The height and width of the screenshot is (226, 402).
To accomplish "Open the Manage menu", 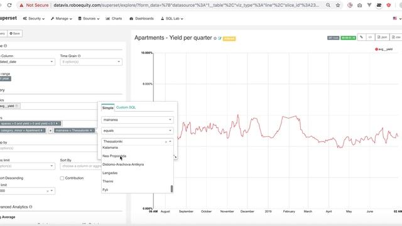I will (x=62, y=18).
